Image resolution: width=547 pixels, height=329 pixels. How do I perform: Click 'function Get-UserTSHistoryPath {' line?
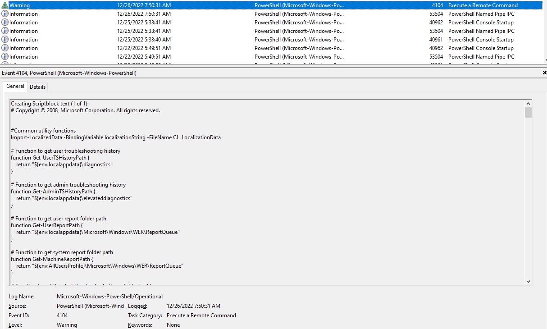[x=50, y=158]
